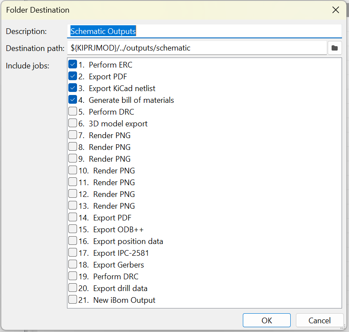Enable "Perform DRC" job 19
349x332 pixels.
click(x=72, y=276)
